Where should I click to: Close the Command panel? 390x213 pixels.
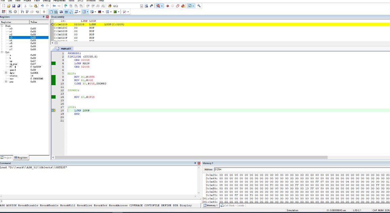coord(199,163)
